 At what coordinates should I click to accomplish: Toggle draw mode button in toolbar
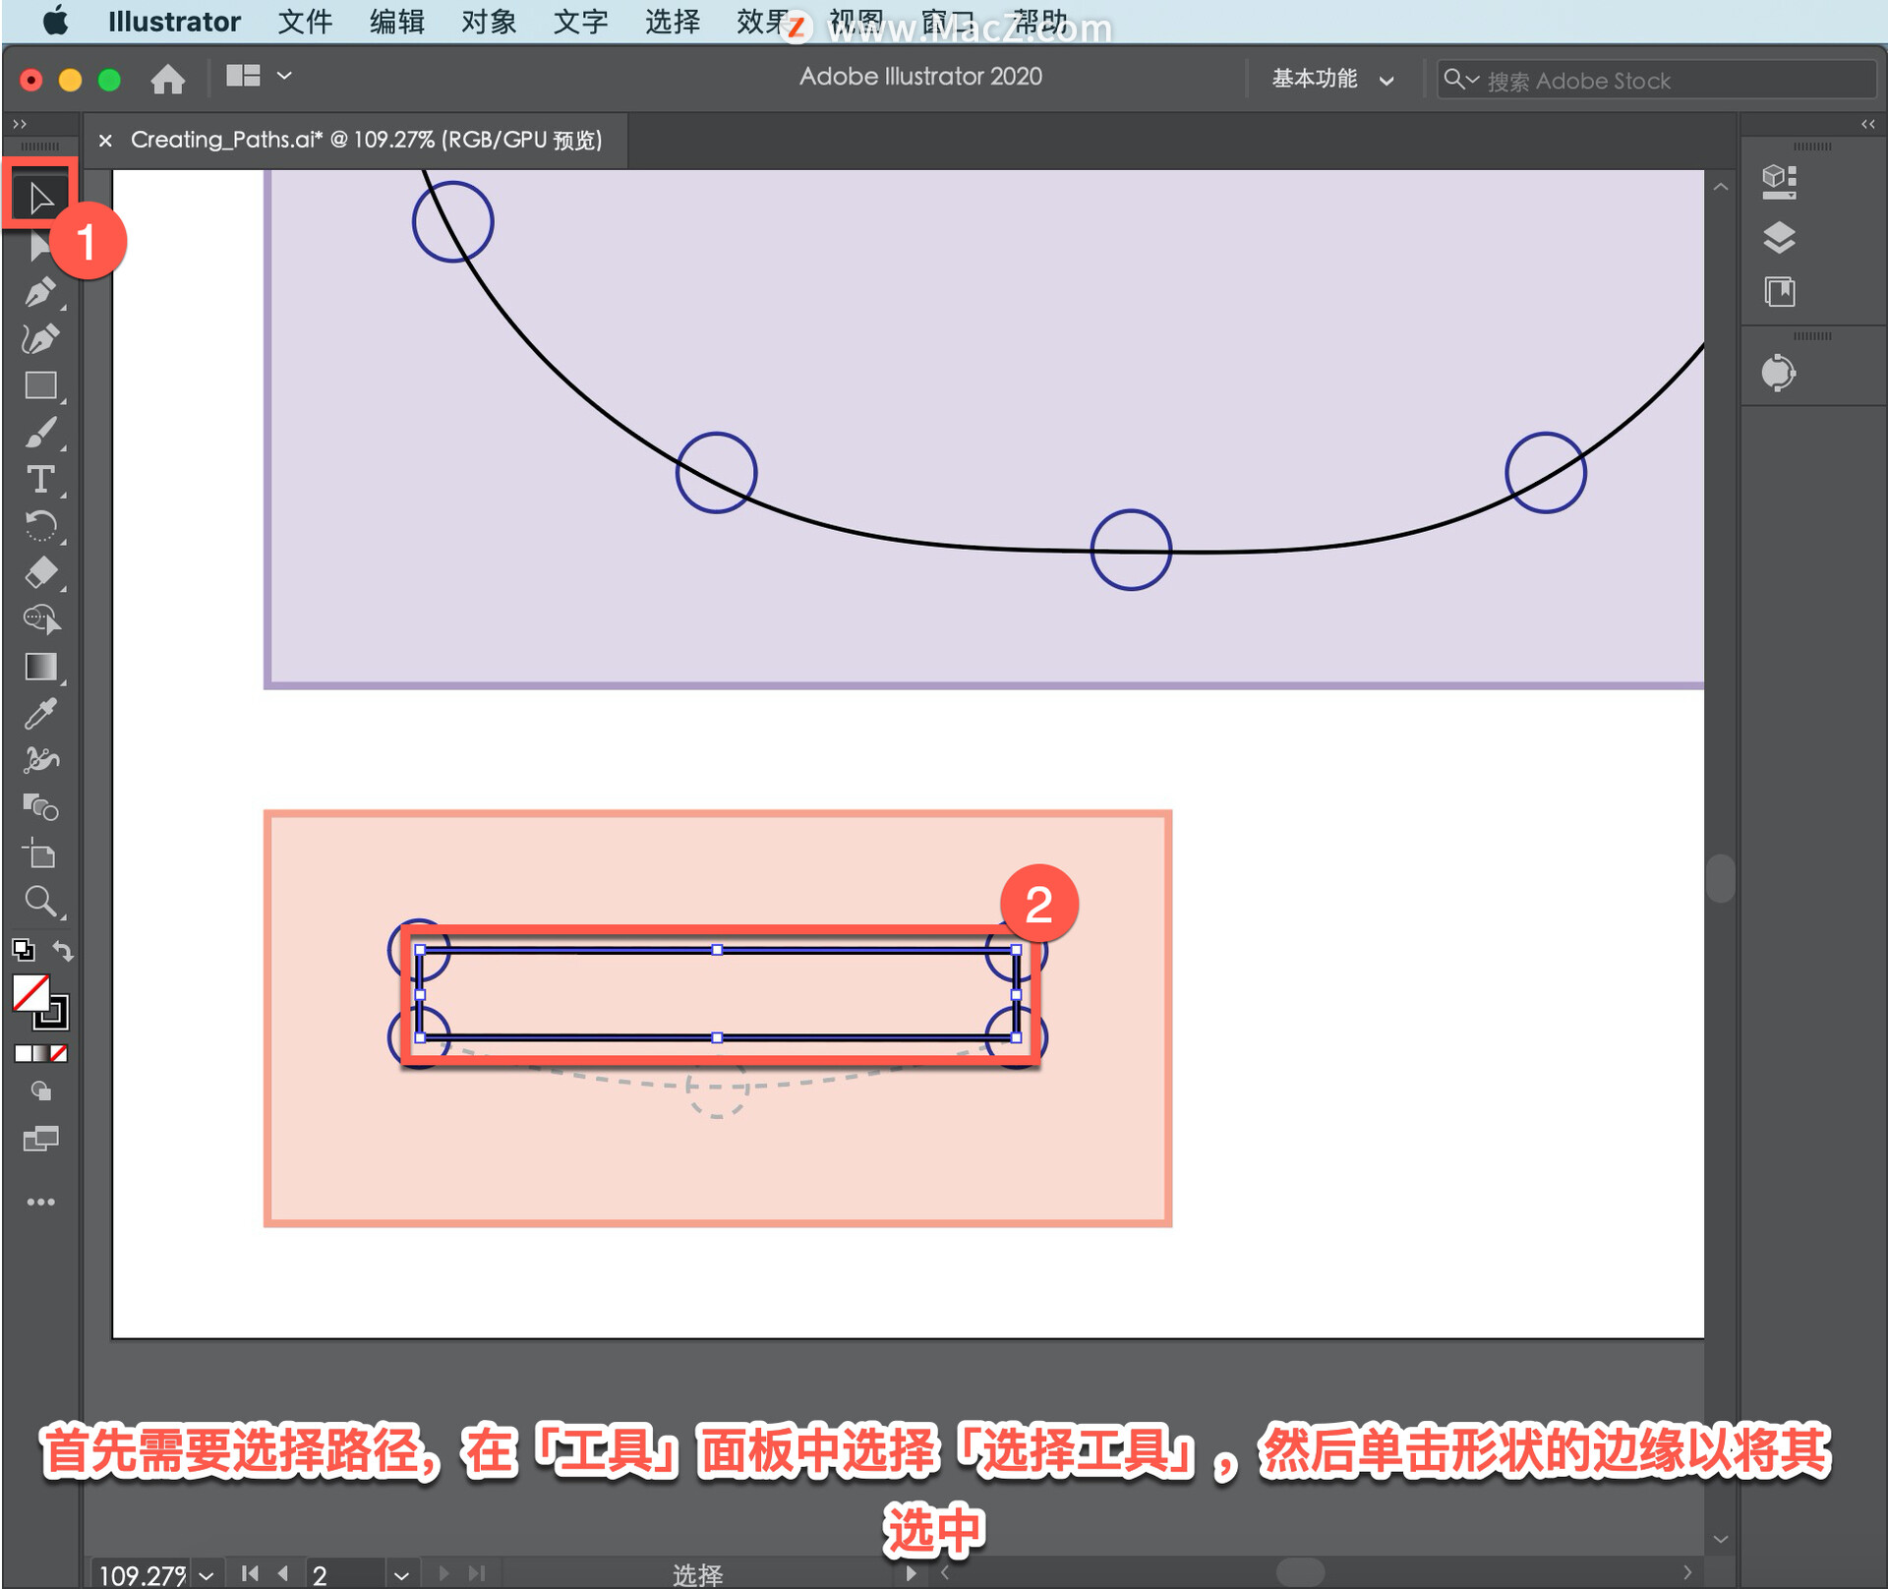tap(40, 1091)
